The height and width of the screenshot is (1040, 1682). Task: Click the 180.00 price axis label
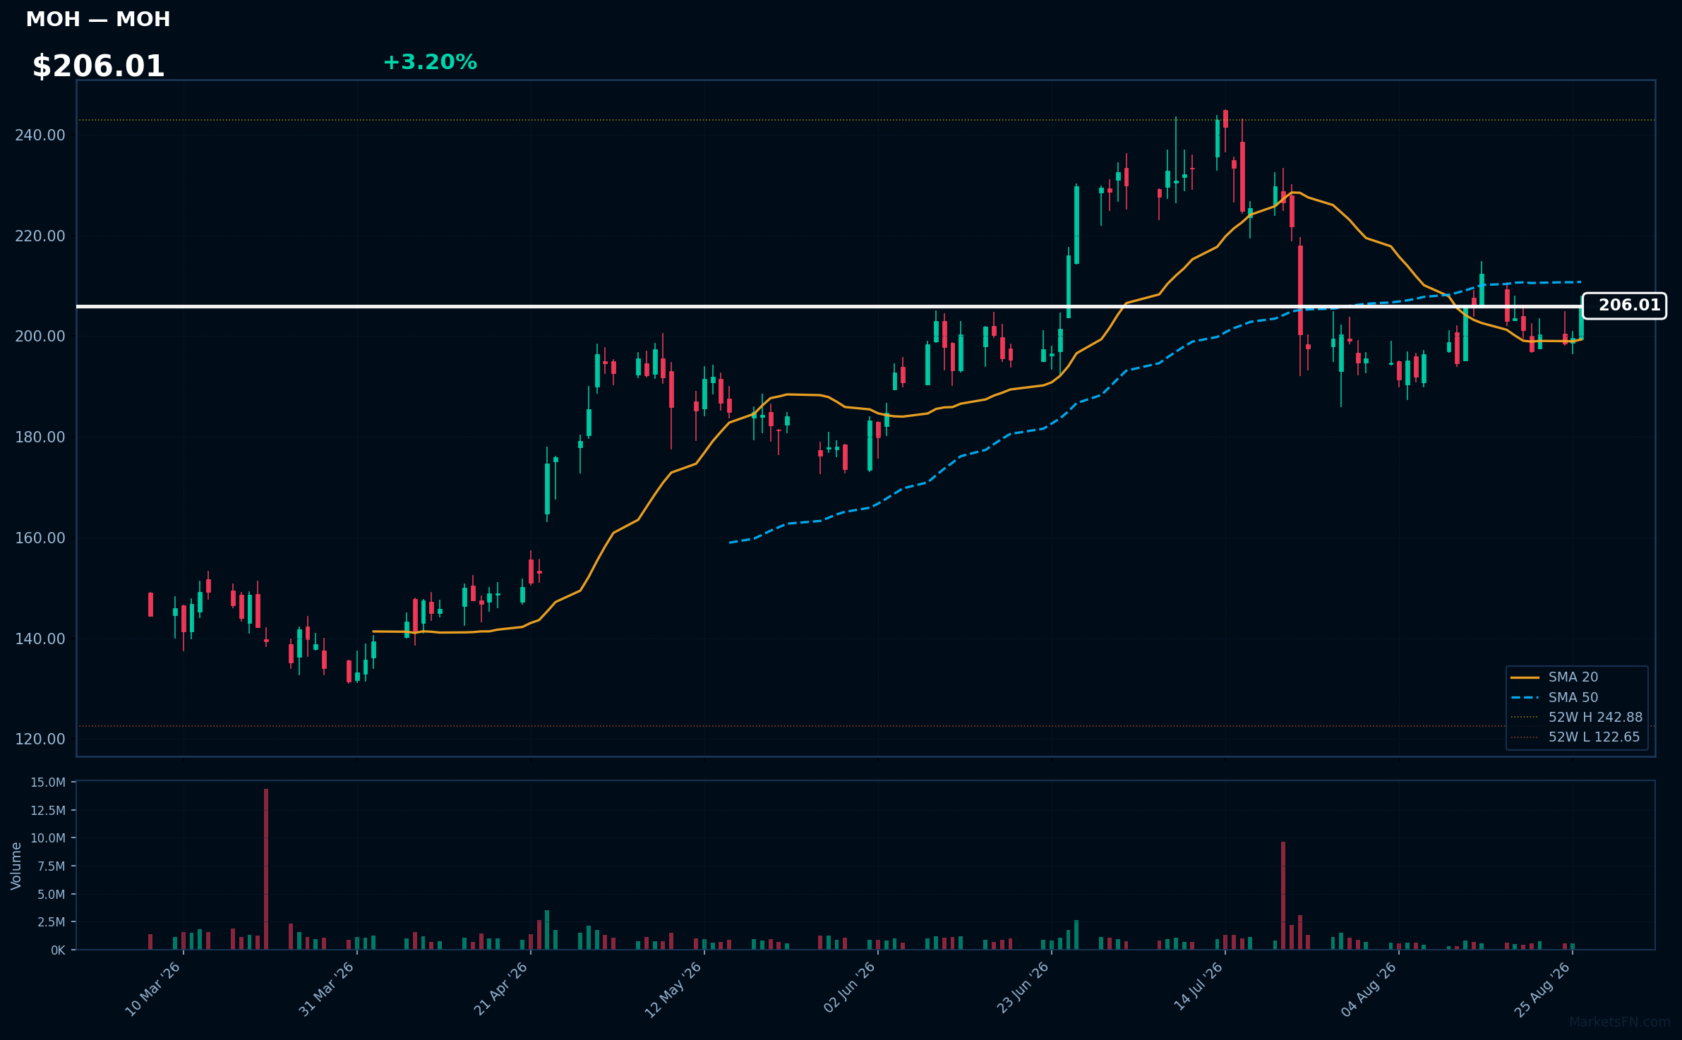click(40, 437)
